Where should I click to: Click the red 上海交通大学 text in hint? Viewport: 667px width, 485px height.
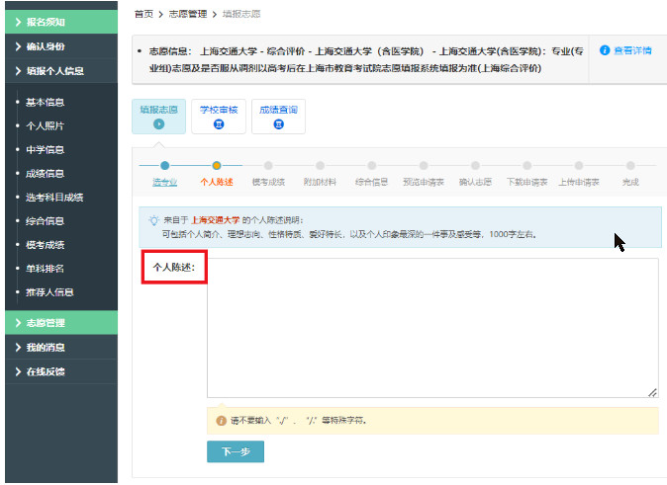tap(216, 220)
